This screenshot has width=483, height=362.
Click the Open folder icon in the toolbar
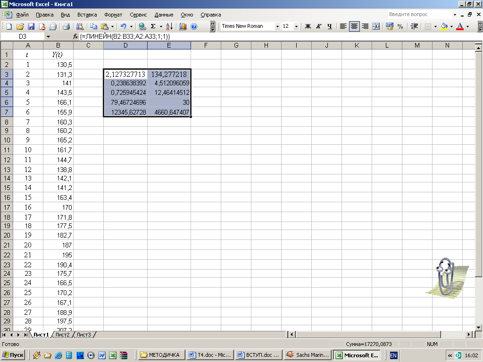click(x=20, y=26)
